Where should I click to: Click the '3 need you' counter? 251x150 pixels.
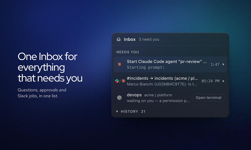[x=149, y=39]
